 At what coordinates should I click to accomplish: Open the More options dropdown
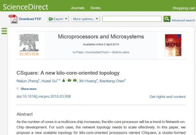(x=85, y=19)
